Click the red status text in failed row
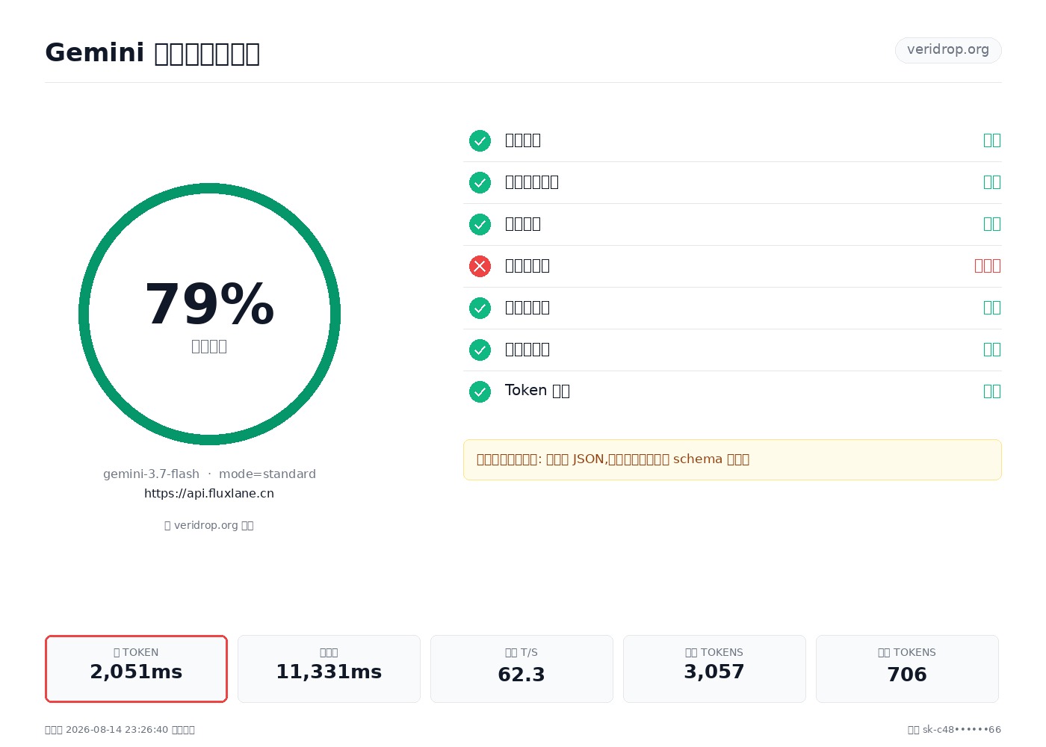Image resolution: width=1046 pixels, height=747 pixels. coord(988,266)
